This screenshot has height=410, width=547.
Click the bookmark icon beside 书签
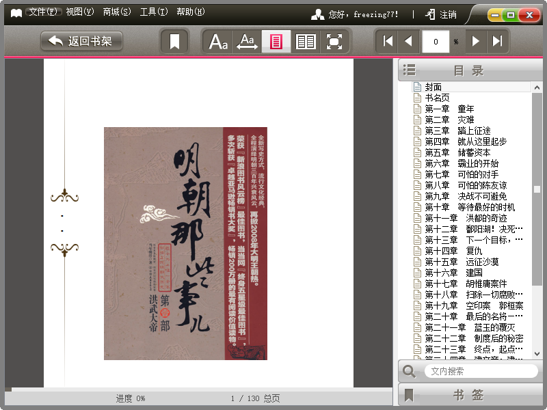pyautogui.click(x=409, y=396)
